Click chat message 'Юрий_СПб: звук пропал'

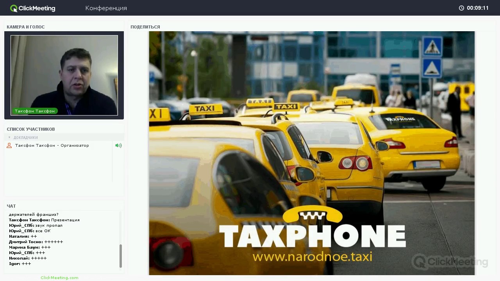36,226
